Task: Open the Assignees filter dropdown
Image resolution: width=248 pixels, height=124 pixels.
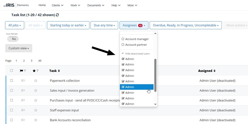Action: [x=134, y=25]
